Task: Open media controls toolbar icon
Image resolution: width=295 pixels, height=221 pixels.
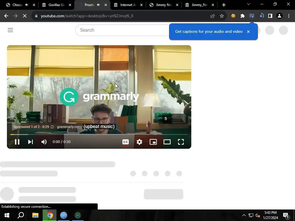Action: pos(252,16)
